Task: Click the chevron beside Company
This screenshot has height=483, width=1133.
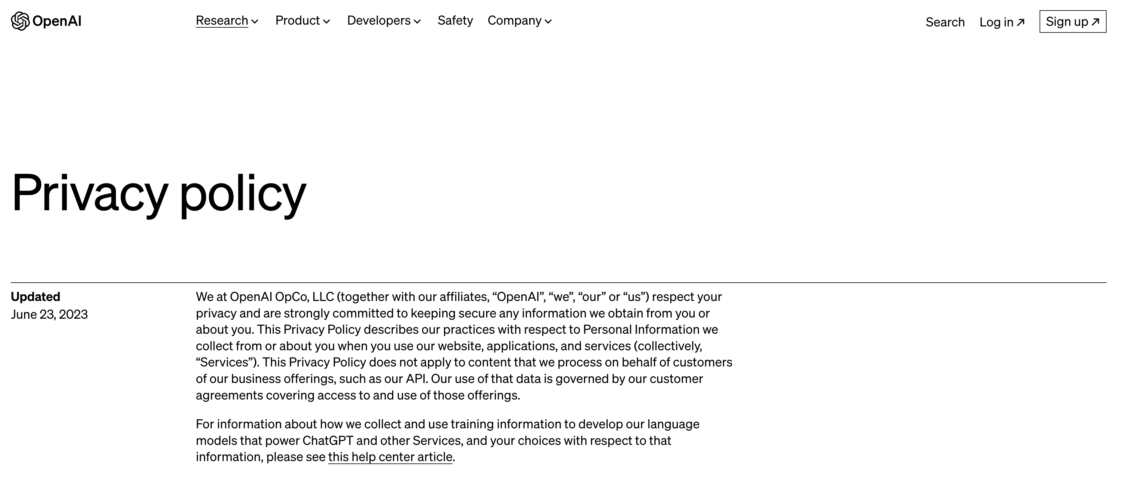Action: tap(548, 22)
